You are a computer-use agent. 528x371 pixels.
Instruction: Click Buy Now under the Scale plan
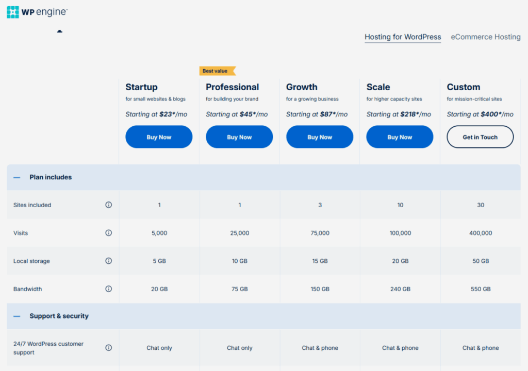coord(400,137)
